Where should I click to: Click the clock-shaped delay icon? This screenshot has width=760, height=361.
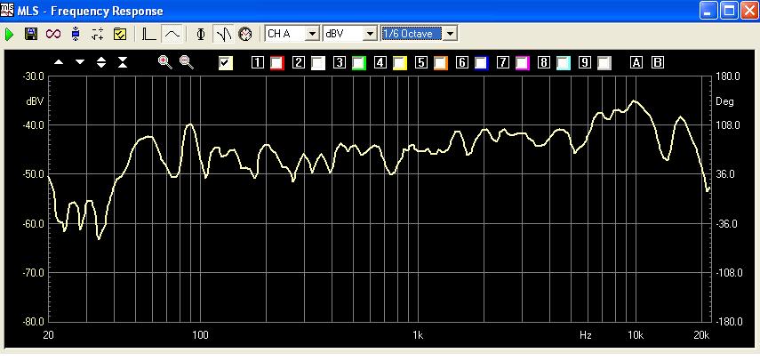coord(244,34)
